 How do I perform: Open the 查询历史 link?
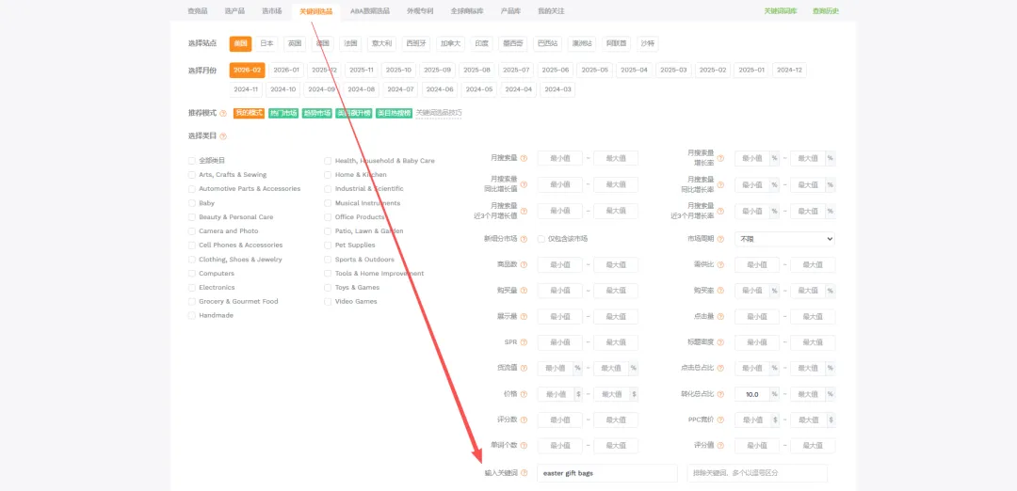pos(825,11)
